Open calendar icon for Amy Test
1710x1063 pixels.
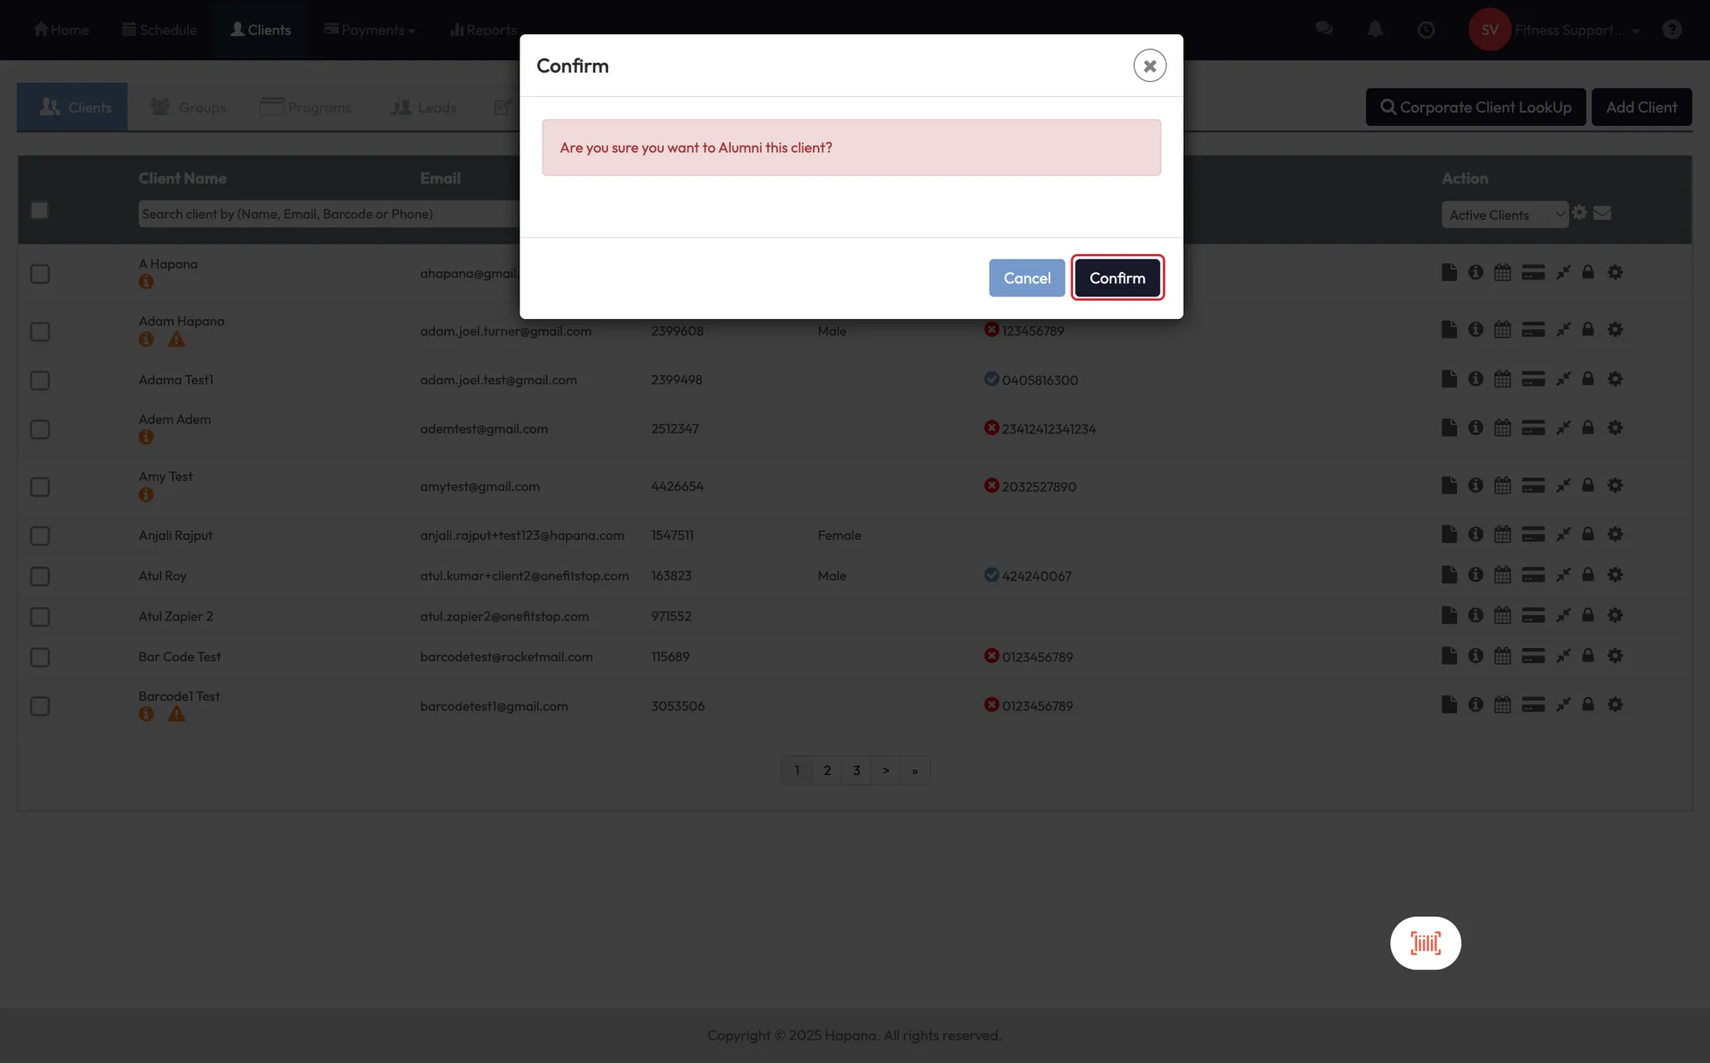click(x=1503, y=485)
